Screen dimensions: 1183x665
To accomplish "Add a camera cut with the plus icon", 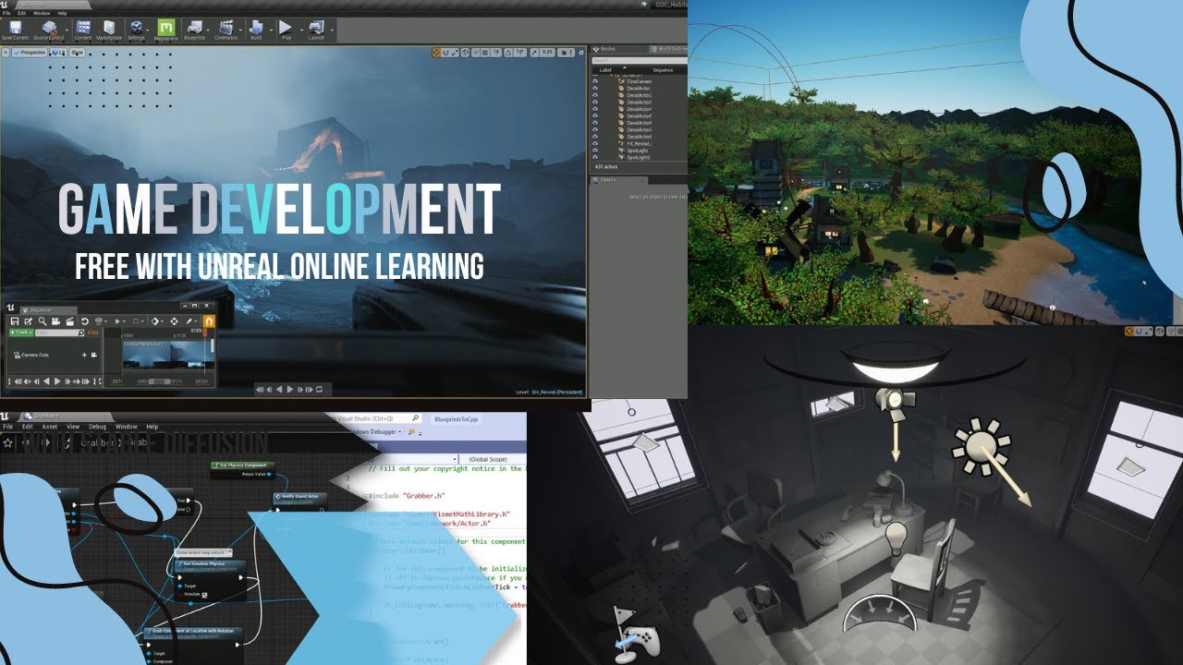I will pyautogui.click(x=84, y=355).
